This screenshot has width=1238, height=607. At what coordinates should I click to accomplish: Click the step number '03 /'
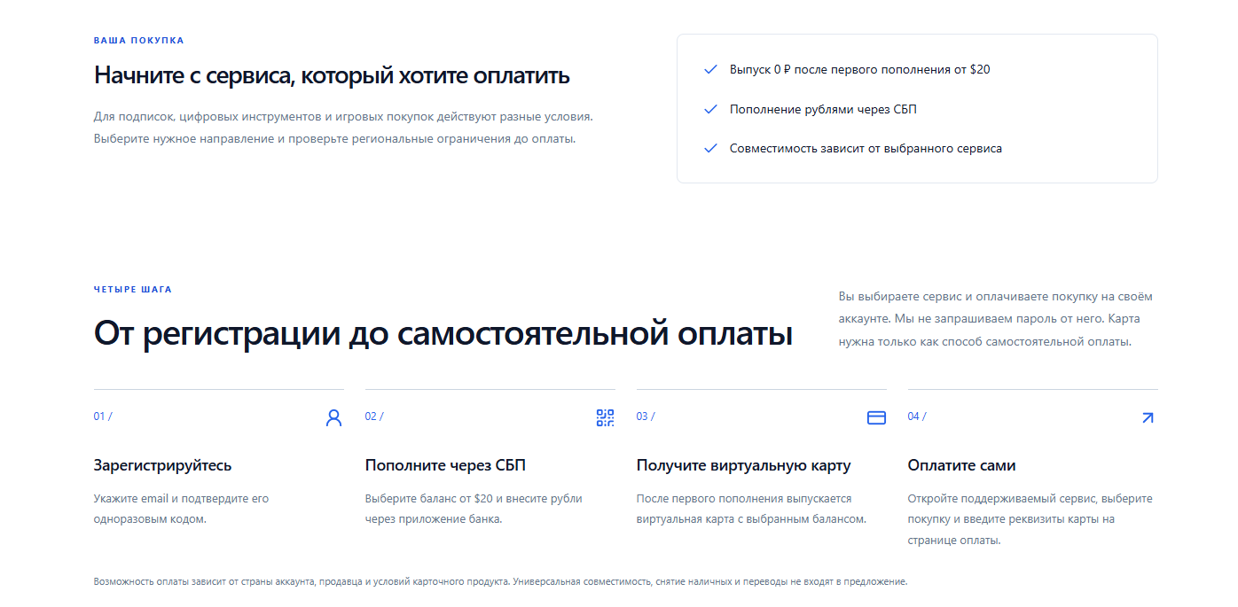pos(646,416)
